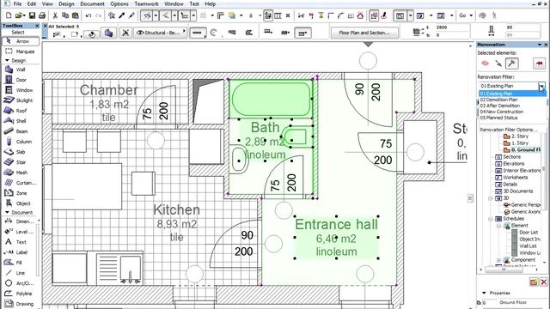The image size is (550, 309).
Task: Open the File menu
Action: tap(17, 3)
